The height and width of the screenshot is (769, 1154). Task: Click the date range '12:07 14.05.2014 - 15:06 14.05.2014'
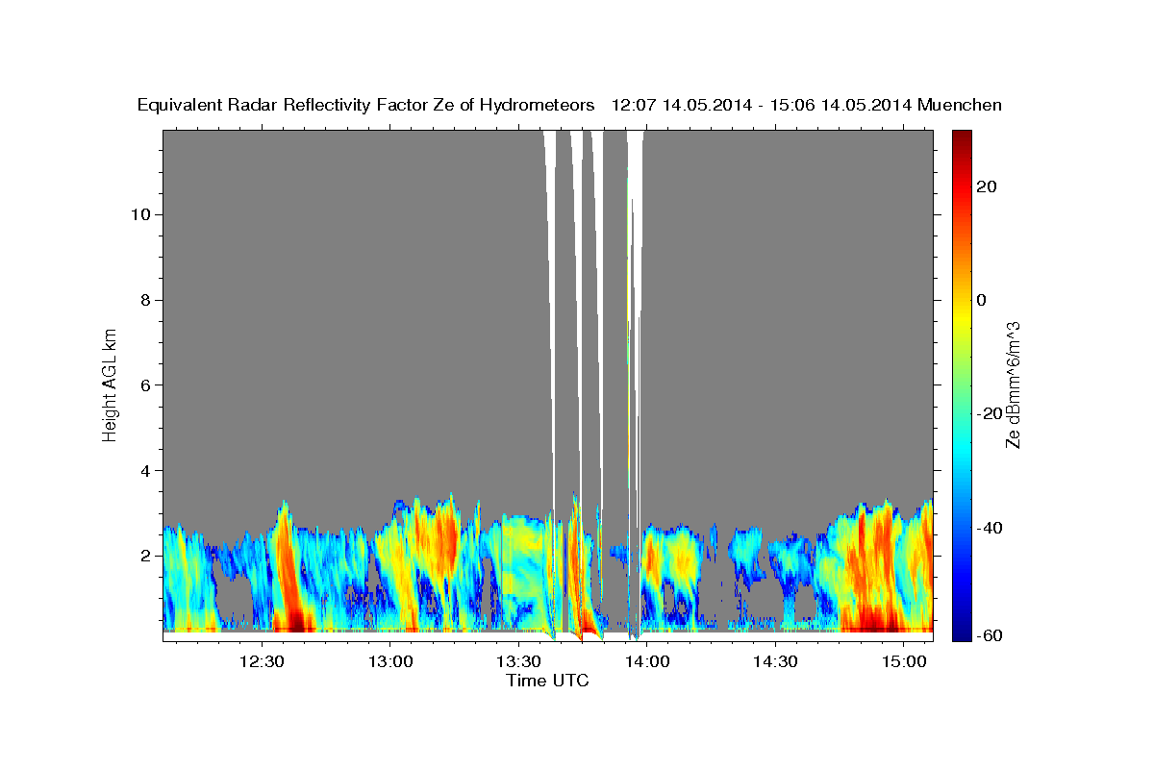point(762,106)
